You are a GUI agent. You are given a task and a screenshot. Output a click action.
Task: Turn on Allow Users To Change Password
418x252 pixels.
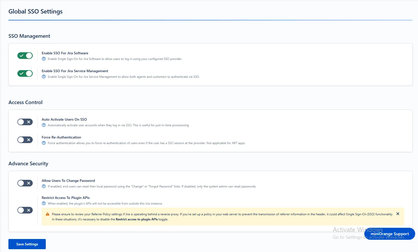point(25,183)
